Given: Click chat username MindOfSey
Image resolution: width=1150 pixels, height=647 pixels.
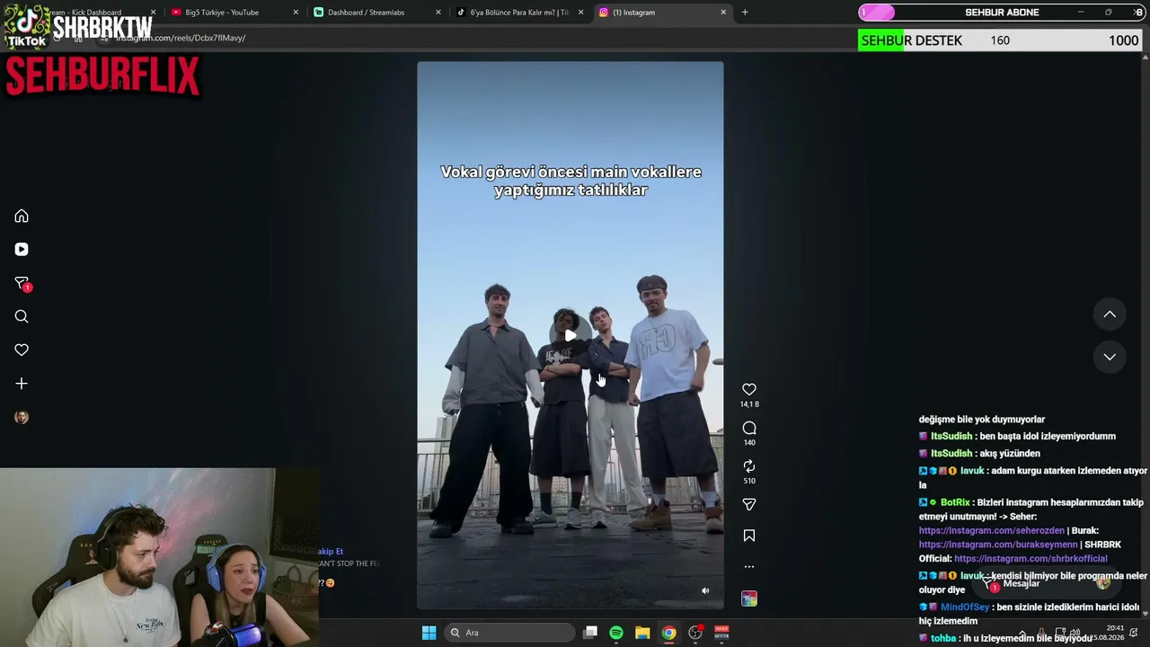Looking at the screenshot, I should pos(965,607).
